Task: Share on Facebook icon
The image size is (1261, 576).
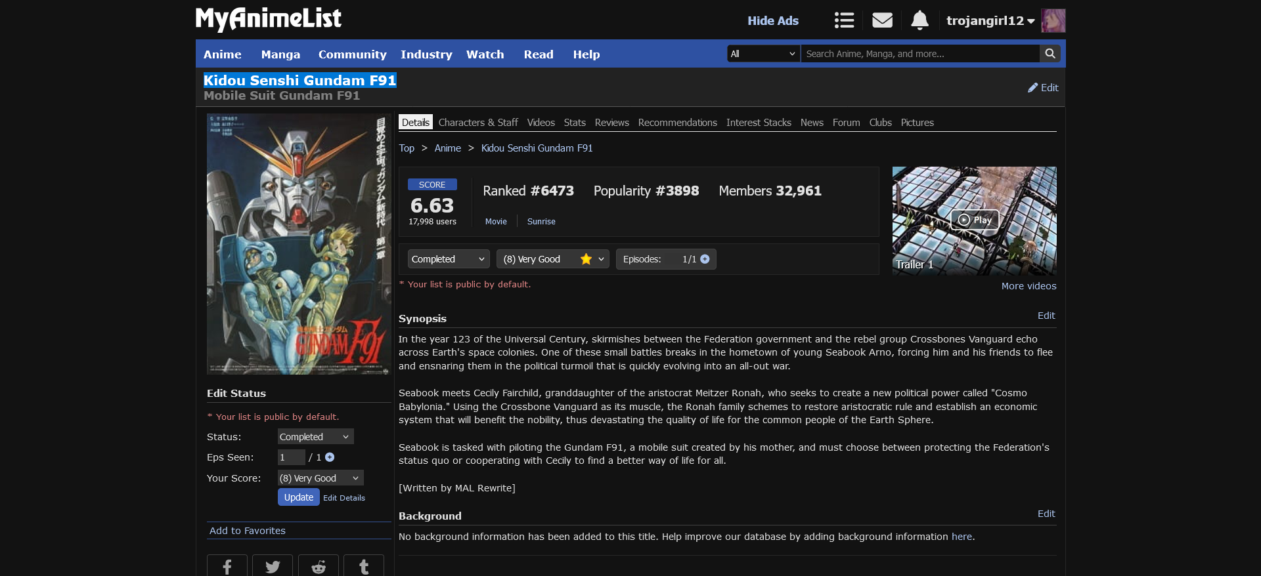Action: coord(227,566)
